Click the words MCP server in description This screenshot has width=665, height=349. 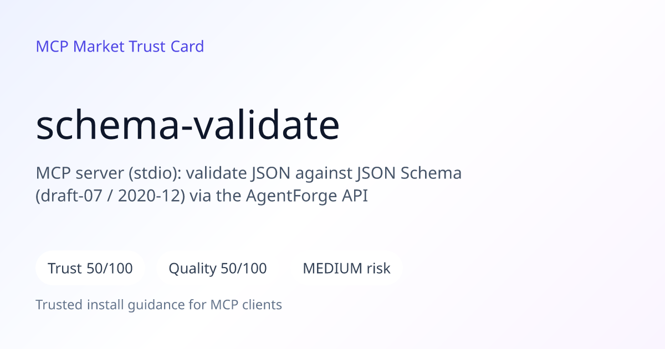tap(80, 173)
